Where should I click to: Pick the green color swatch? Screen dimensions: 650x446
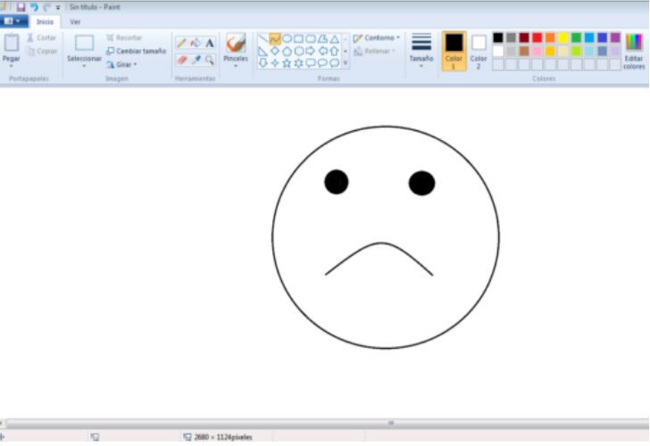(576, 37)
